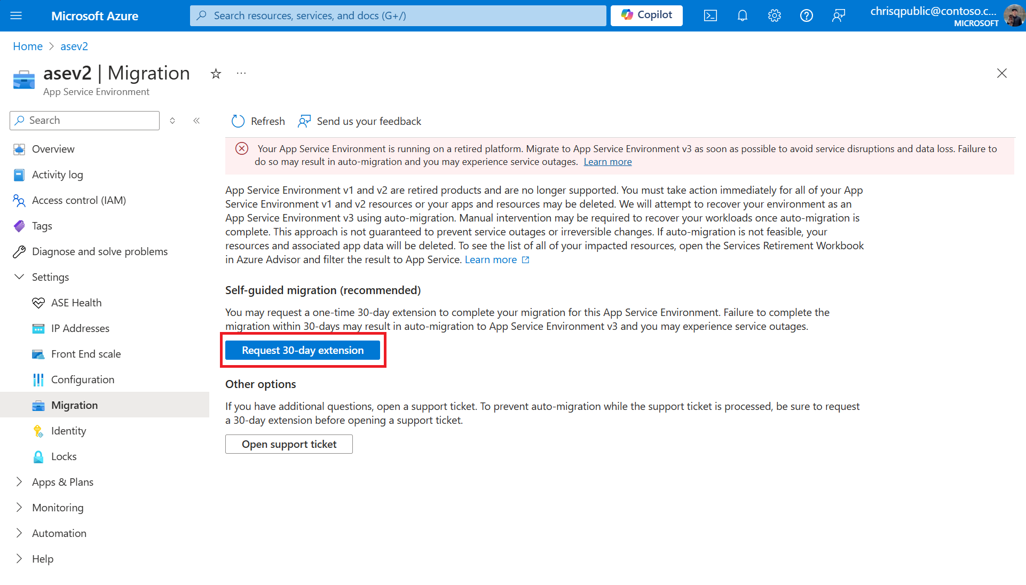Viewport: 1026px width, 585px height.
Task: Click the Locks icon
Action: click(x=39, y=456)
